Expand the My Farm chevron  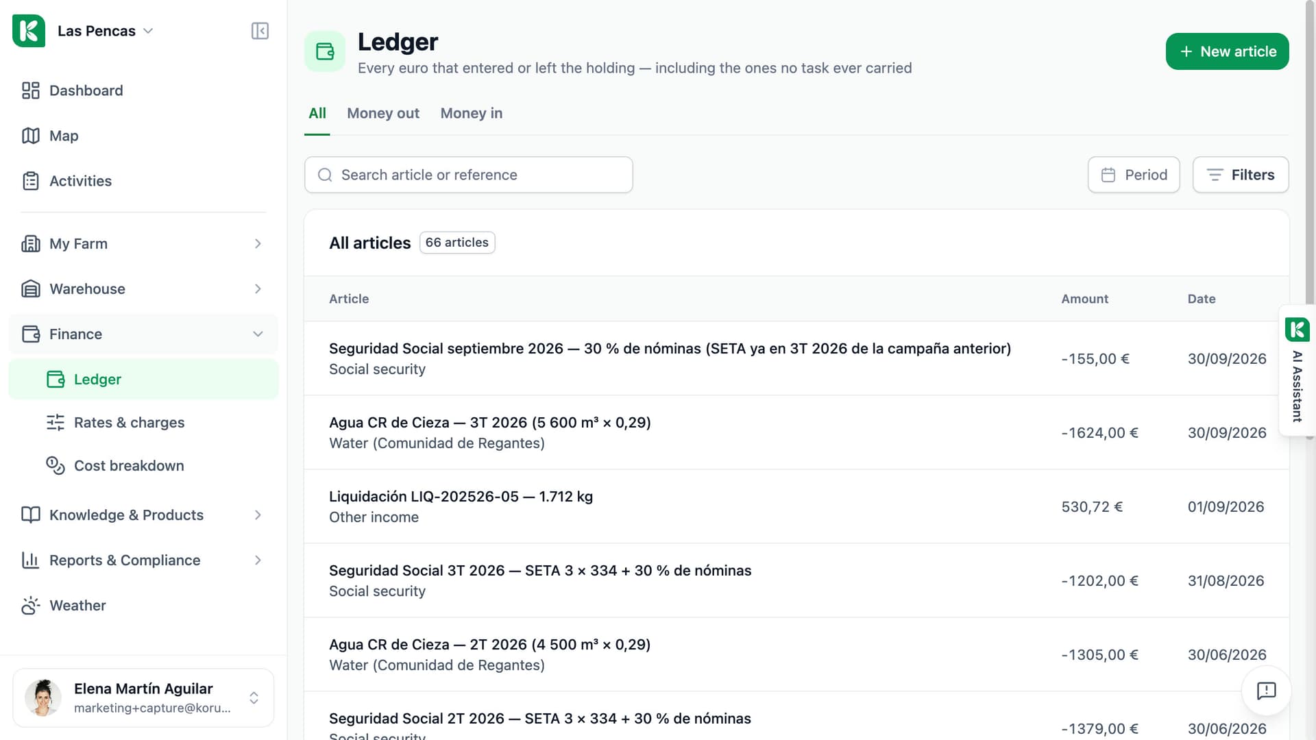258,244
